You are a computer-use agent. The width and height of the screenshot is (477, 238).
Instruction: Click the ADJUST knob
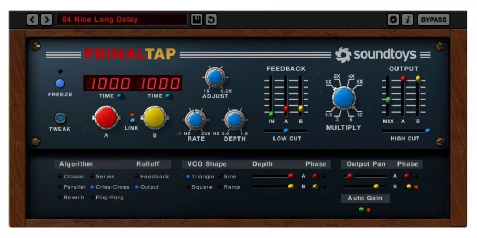click(x=215, y=77)
